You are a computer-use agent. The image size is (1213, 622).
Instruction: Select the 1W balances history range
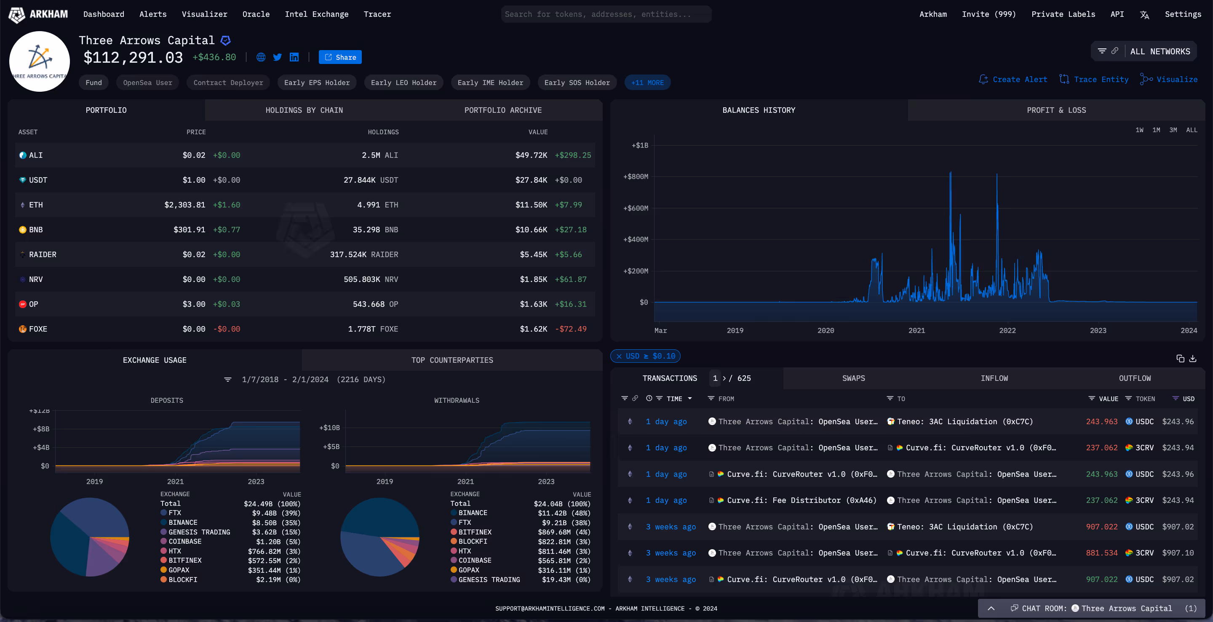1140,130
